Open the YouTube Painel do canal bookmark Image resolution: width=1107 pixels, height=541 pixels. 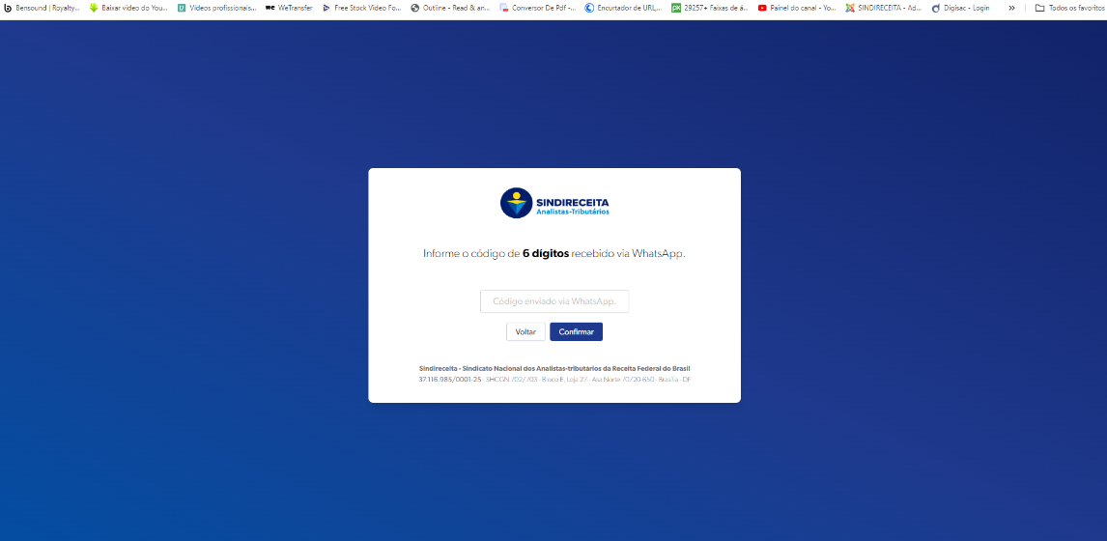pyautogui.click(x=796, y=8)
